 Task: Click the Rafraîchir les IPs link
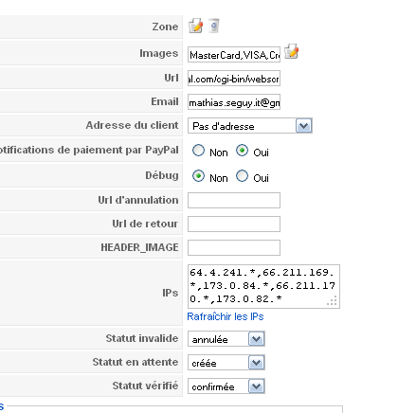pos(226,316)
